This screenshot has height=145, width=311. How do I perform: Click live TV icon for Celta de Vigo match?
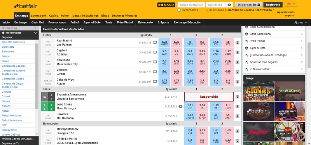(155, 81)
